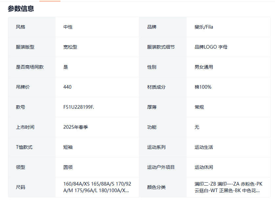
Task: Select the 短袖 T-shirt style value
Action: (x=68, y=147)
